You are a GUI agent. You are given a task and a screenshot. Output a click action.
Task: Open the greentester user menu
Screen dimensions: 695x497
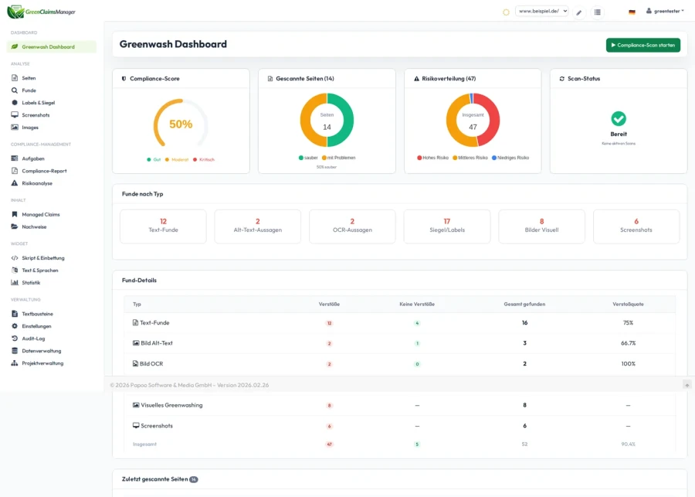665,12
